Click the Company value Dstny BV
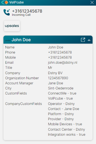This screenshot has height=144, width=96. pyautogui.click(x=55, y=73)
